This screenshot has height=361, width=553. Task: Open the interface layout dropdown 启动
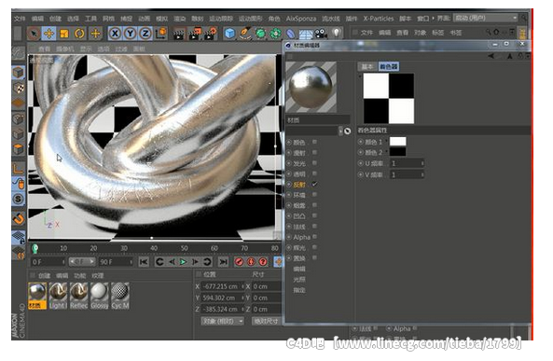click(486, 18)
